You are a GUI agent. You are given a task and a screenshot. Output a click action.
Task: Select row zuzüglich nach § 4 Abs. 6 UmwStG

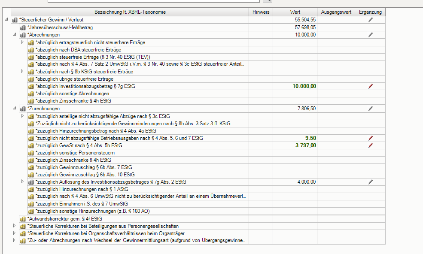coord(207,197)
